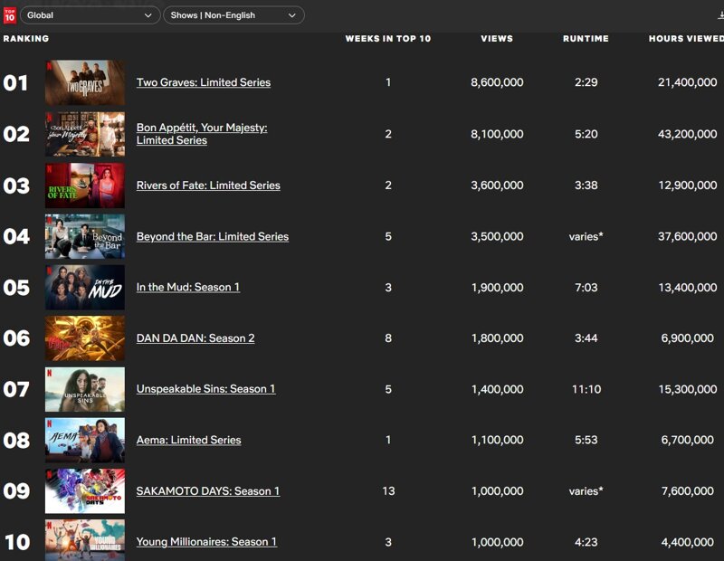Open Beyond the Bar: Limited Series link
Viewport: 724px width, 561px height.
pyautogui.click(x=213, y=236)
